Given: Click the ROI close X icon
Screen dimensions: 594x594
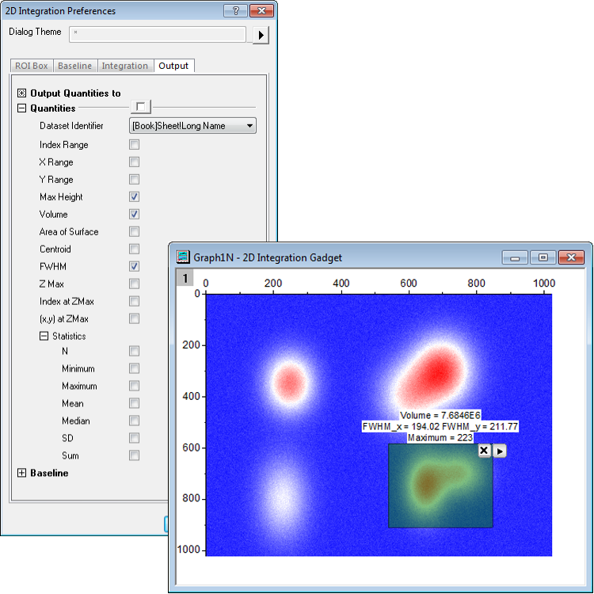Looking at the screenshot, I should 484,451.
